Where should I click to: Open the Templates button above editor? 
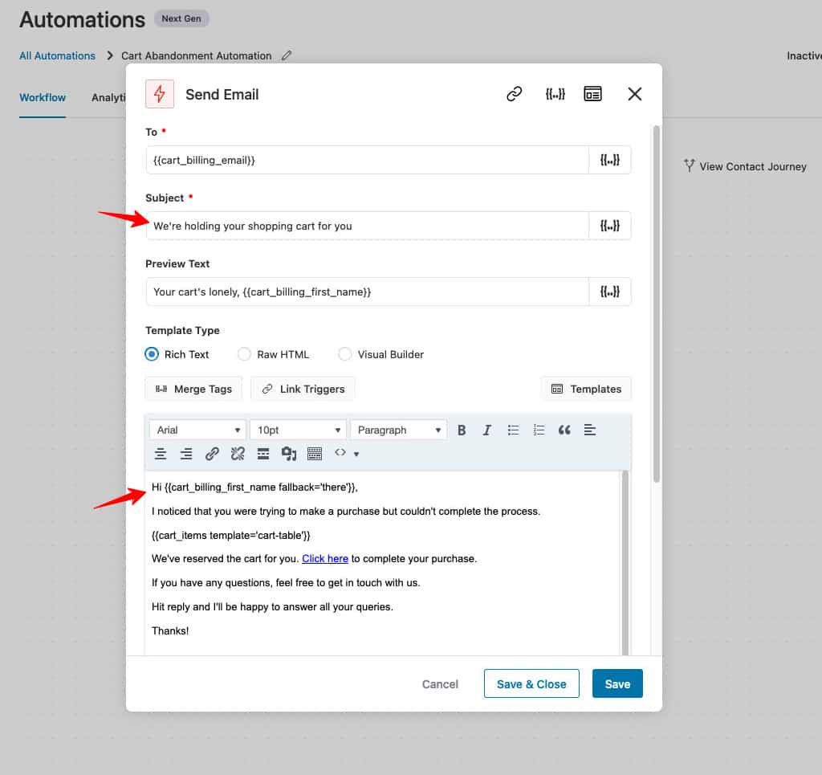(585, 389)
